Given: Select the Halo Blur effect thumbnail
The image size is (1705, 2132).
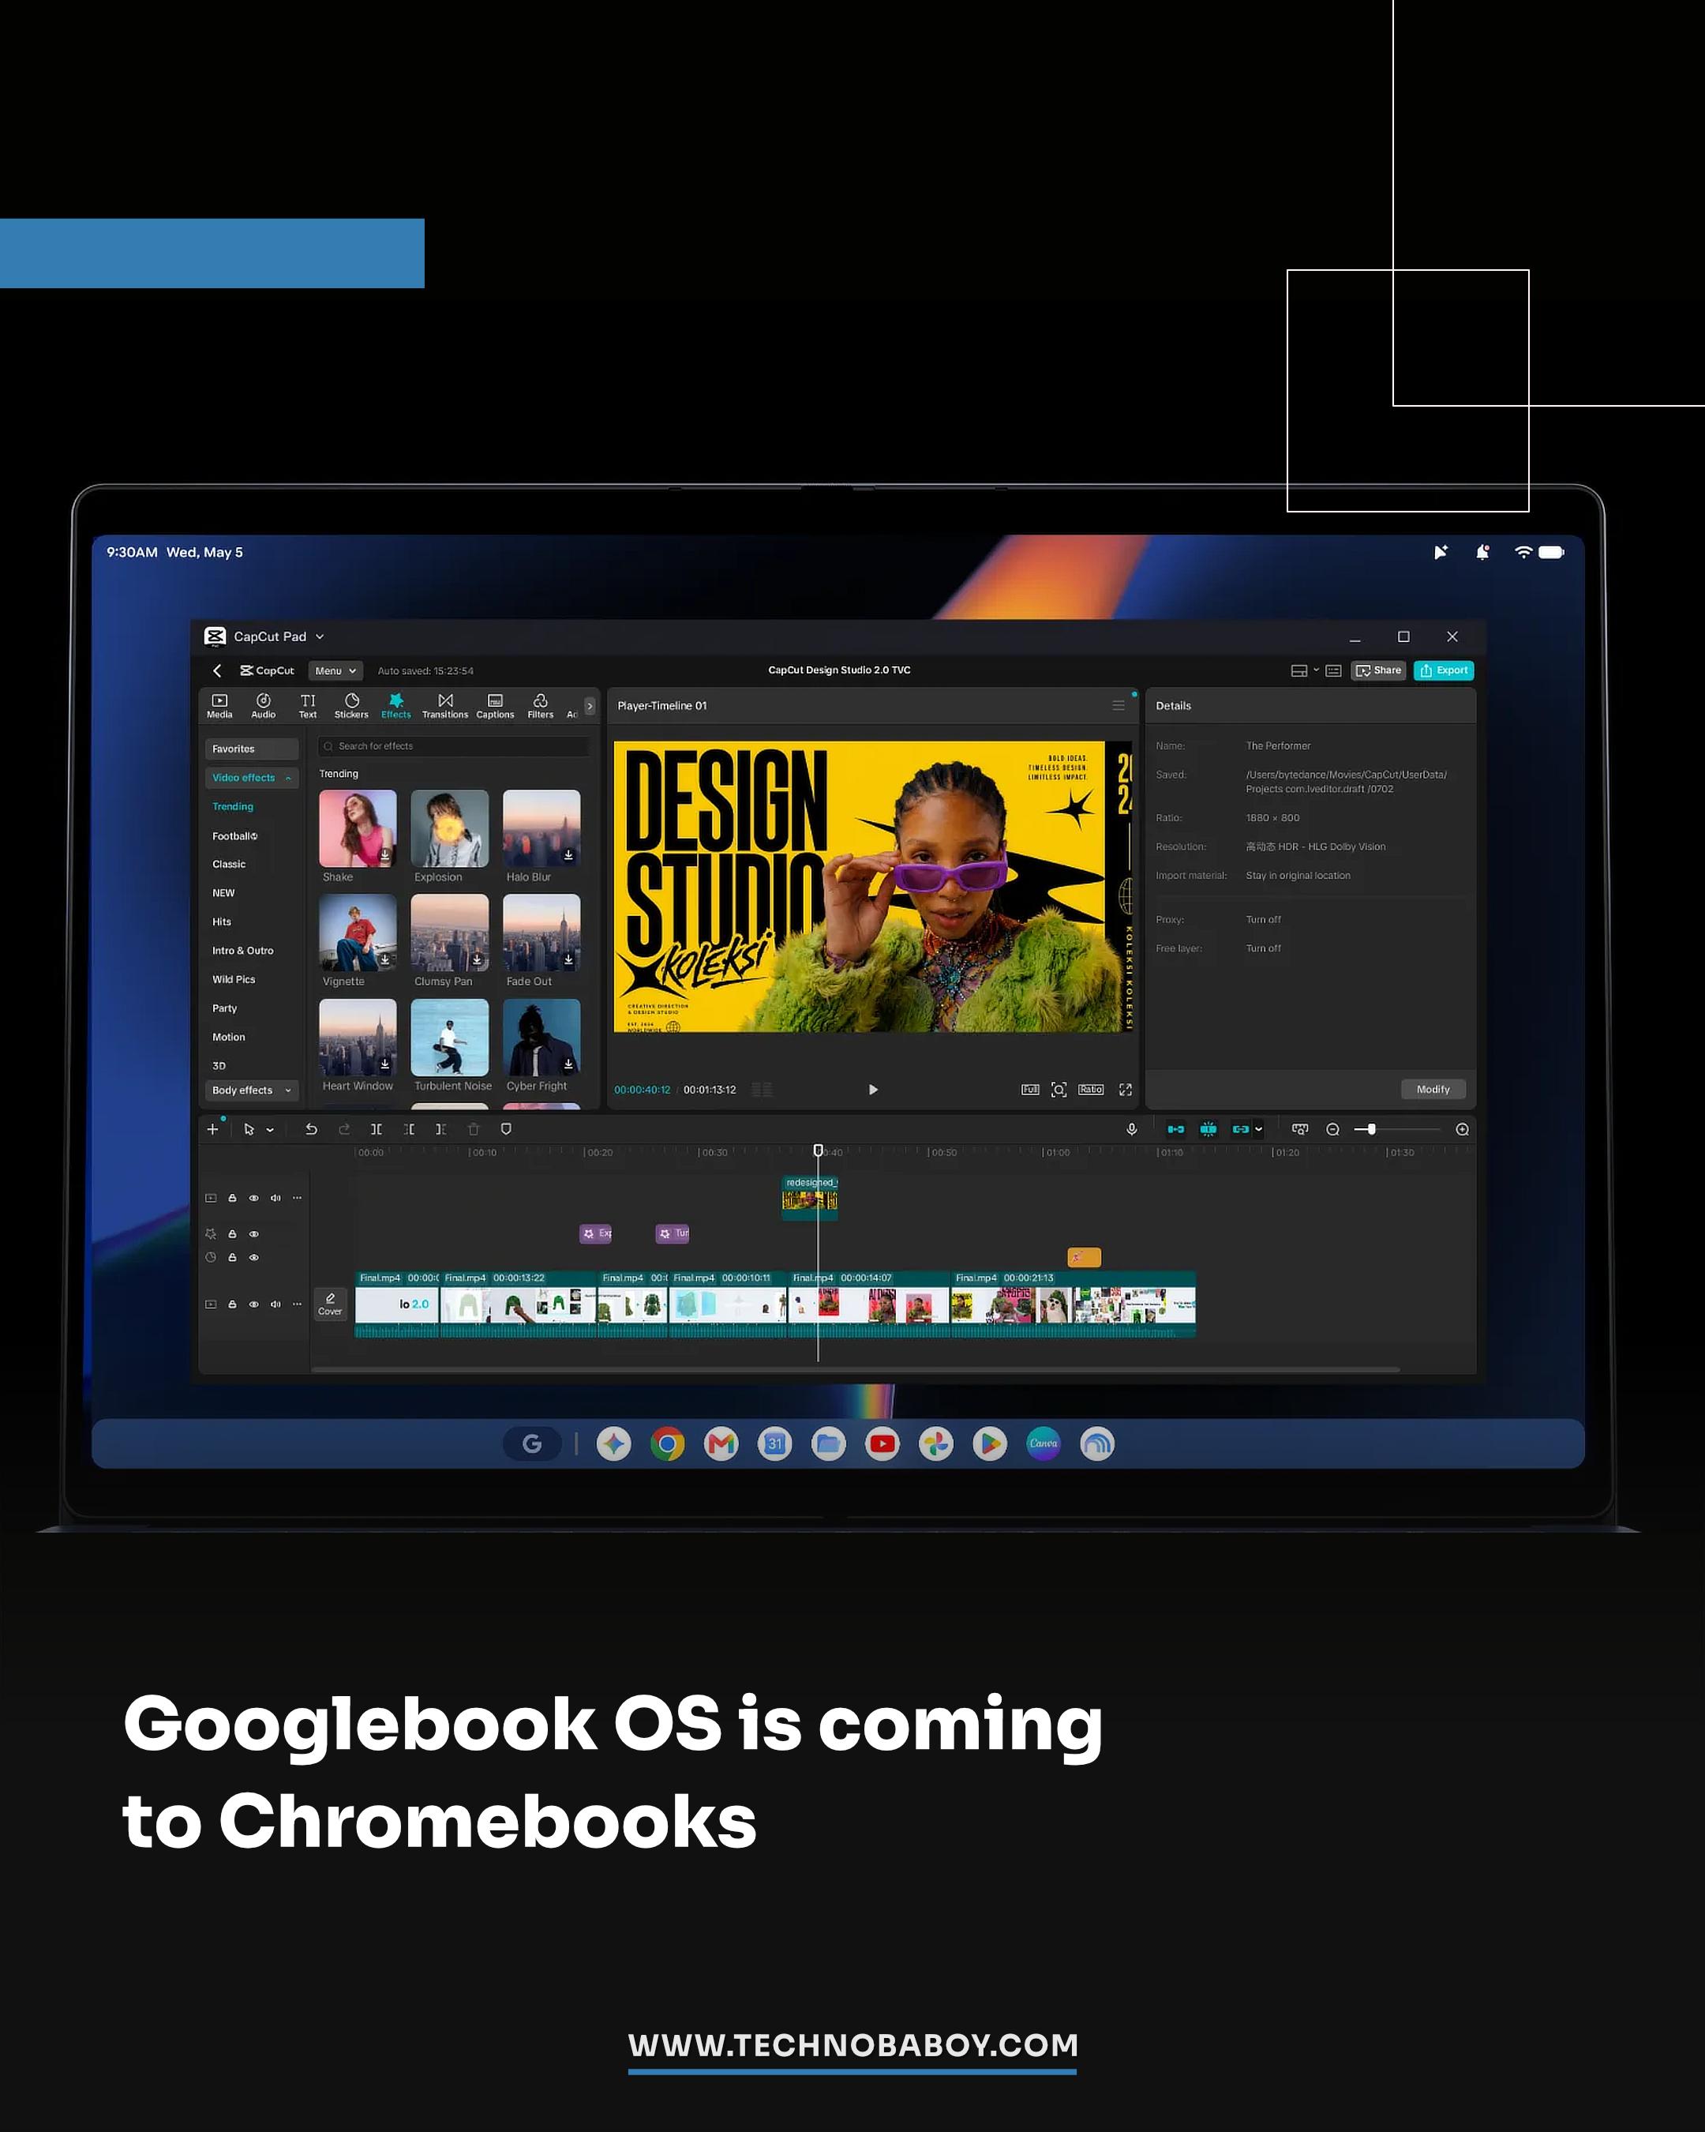Looking at the screenshot, I should [541, 828].
